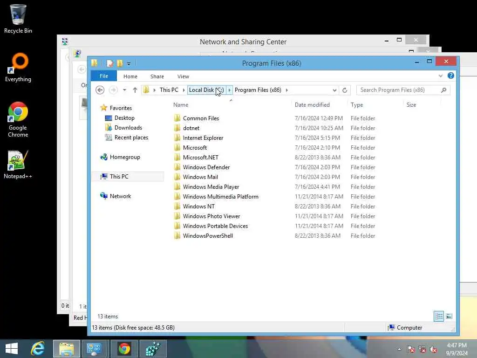
Task: Select the dotnet folder icon
Action: pos(177,128)
